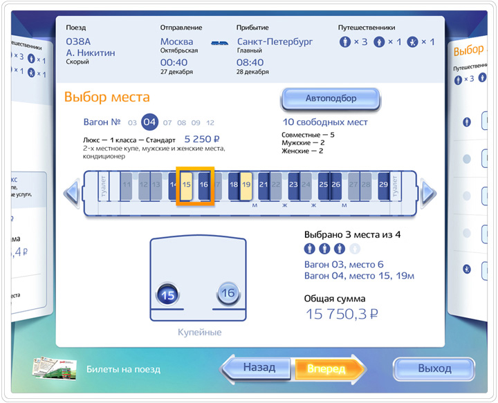Click the left туалет area on wagon map
Viewport: 498px width, 403px height.
click(x=103, y=186)
